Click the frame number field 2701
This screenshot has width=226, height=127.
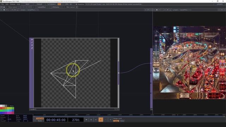coord(76,120)
